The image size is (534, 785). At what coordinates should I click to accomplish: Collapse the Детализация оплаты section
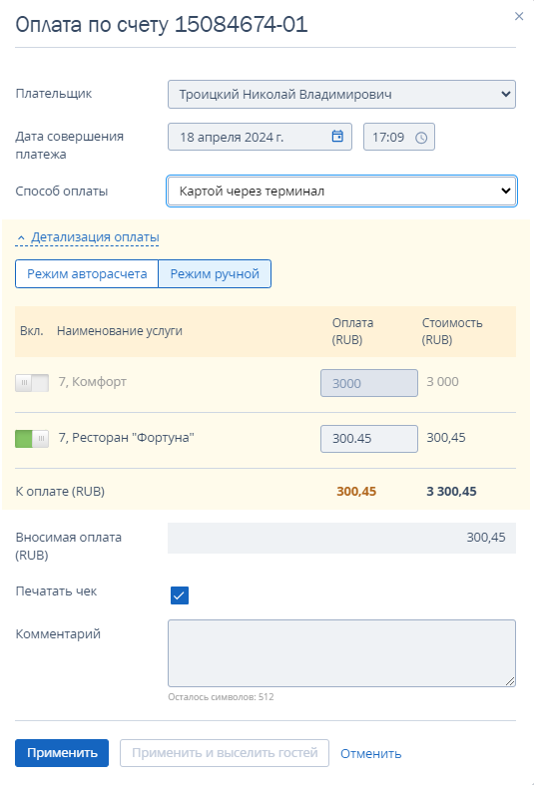pos(95,237)
